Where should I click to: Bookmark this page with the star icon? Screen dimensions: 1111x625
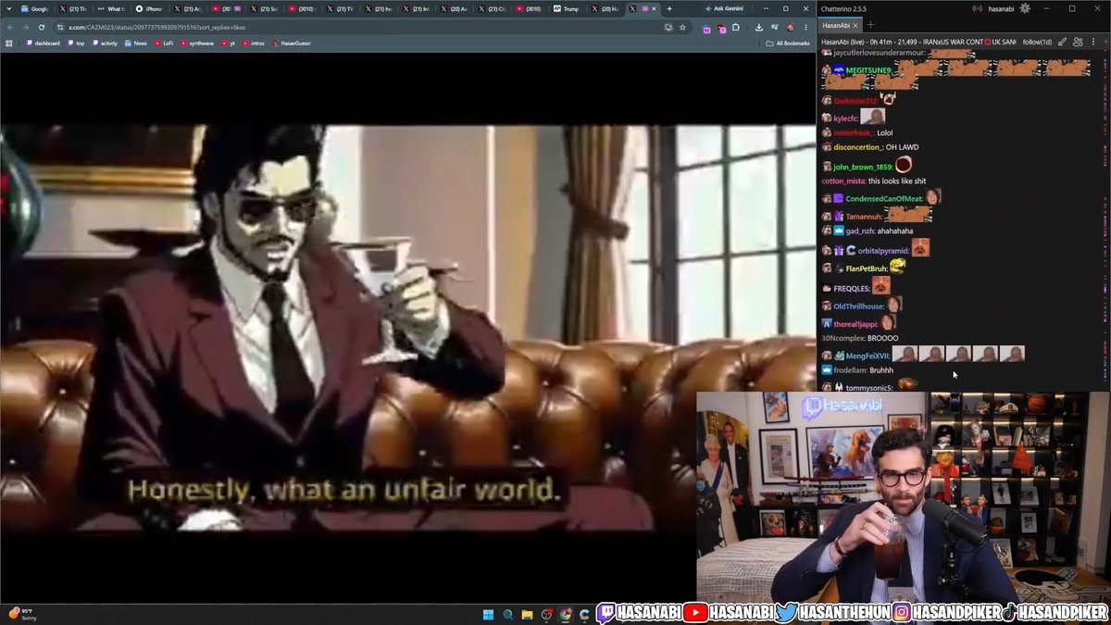683,27
